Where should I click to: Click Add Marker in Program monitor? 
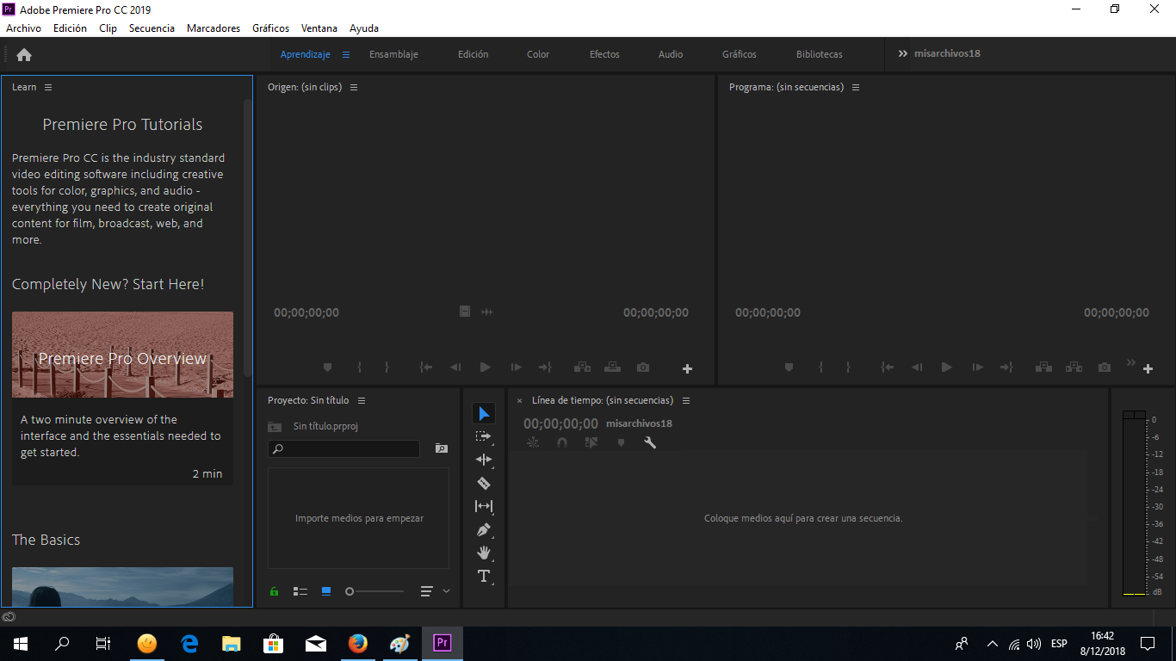click(x=789, y=368)
